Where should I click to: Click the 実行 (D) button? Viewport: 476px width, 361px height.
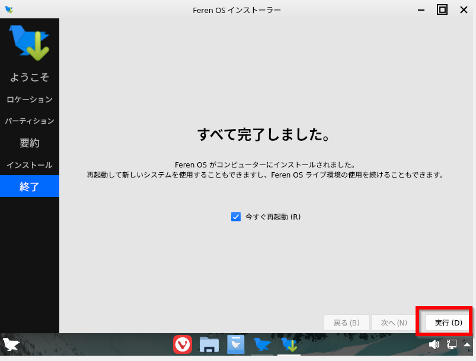448,323
